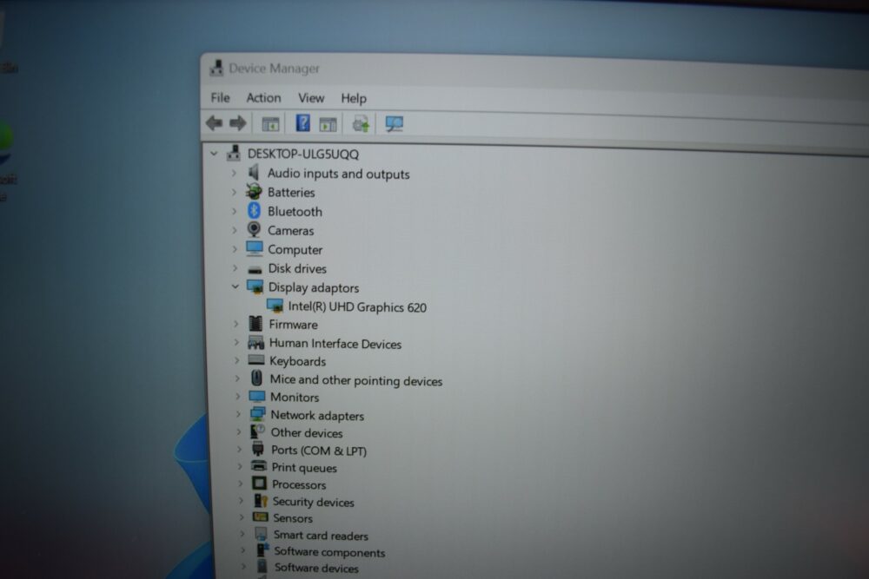This screenshot has width=869, height=579.
Task: Click the 'Software components' label
Action: point(329,552)
